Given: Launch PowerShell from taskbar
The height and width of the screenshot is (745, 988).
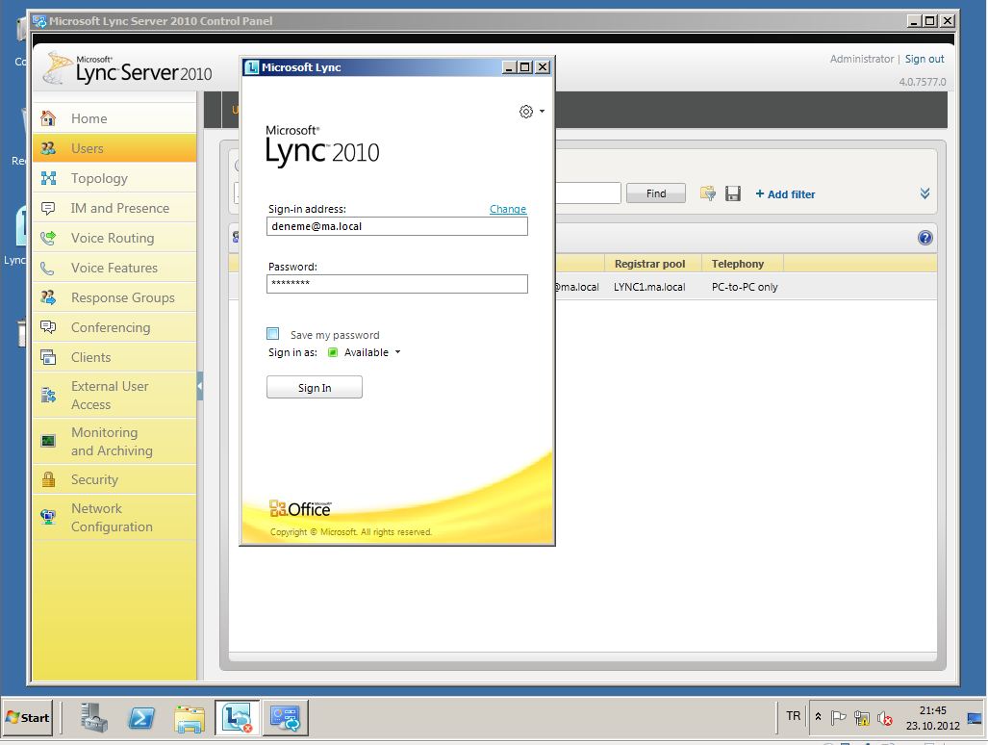Looking at the screenshot, I should pos(141,718).
